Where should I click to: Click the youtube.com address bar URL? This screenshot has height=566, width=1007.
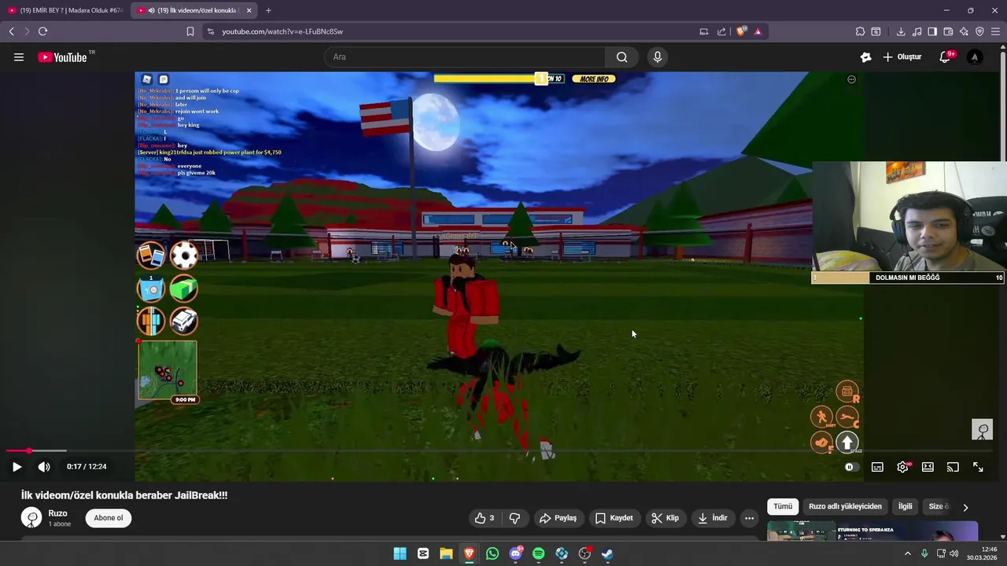pyautogui.click(x=282, y=31)
